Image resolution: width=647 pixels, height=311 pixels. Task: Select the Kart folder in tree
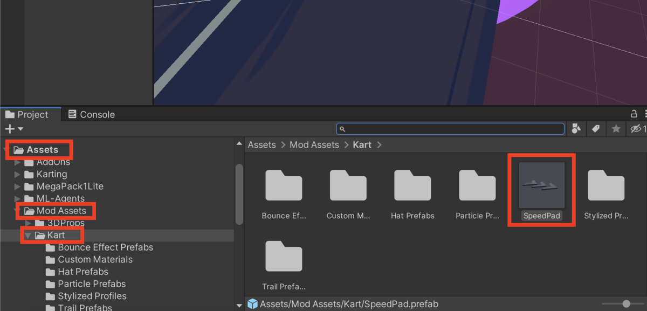pyautogui.click(x=50, y=236)
